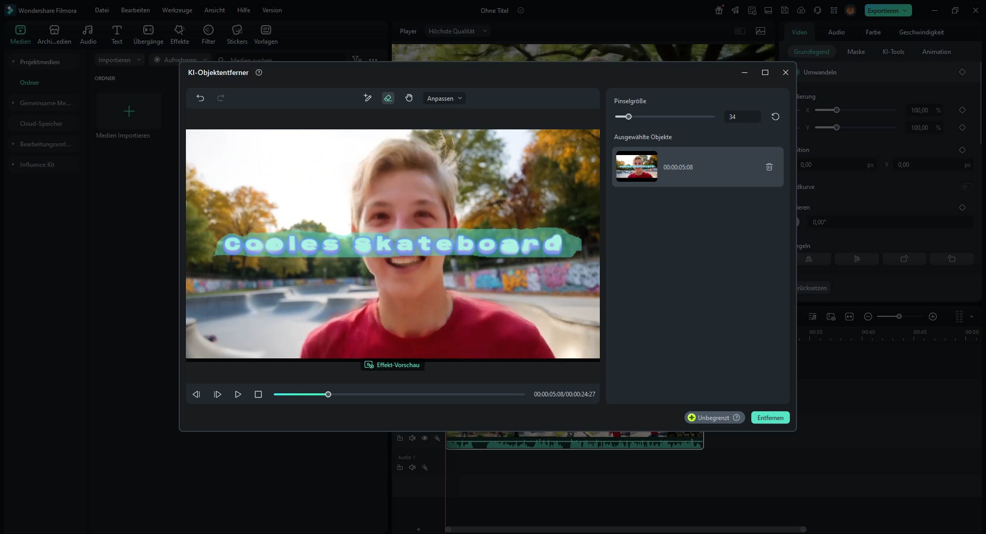
Task: Open the Übergänge panel
Action: pyautogui.click(x=148, y=34)
